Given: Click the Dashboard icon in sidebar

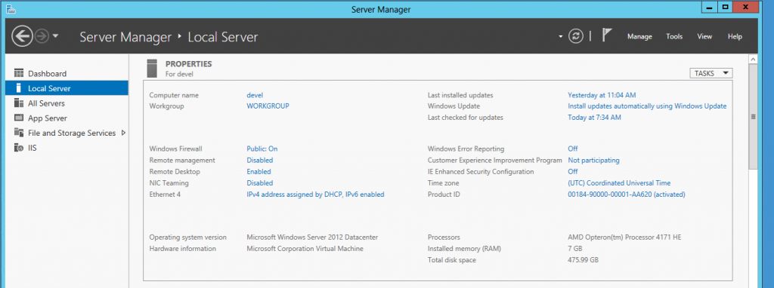Looking at the screenshot, I should pos(19,73).
